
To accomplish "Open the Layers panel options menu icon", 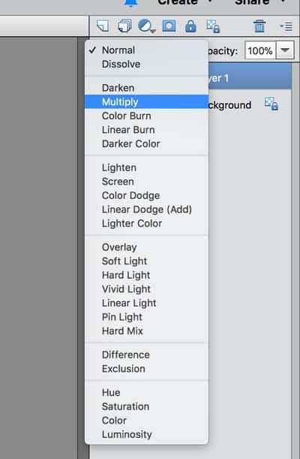I will click(x=286, y=26).
